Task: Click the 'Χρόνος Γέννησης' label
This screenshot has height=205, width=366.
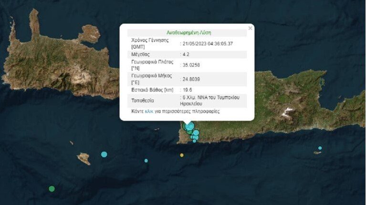Action: (x=150, y=40)
